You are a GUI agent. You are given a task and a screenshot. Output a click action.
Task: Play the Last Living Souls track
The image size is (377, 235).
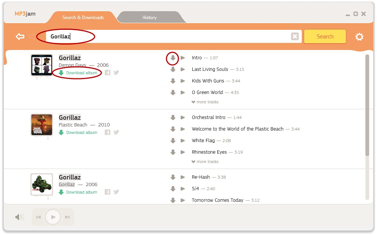coord(183,69)
